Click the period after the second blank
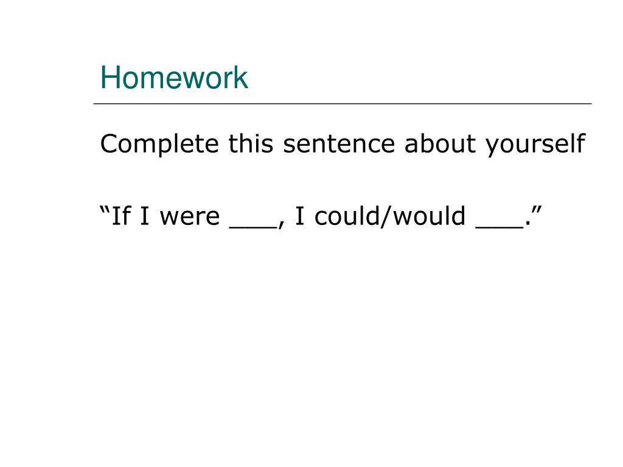 pos(527,224)
